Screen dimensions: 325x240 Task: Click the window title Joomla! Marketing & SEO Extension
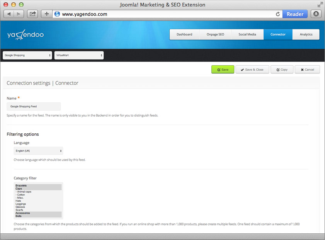pos(162,5)
